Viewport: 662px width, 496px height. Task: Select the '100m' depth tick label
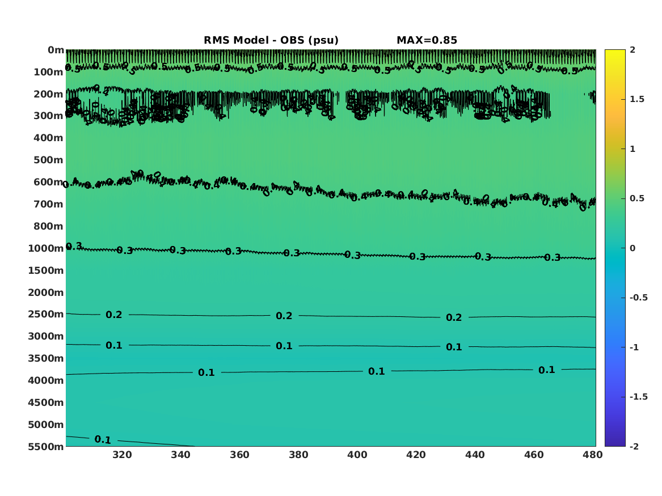click(49, 72)
